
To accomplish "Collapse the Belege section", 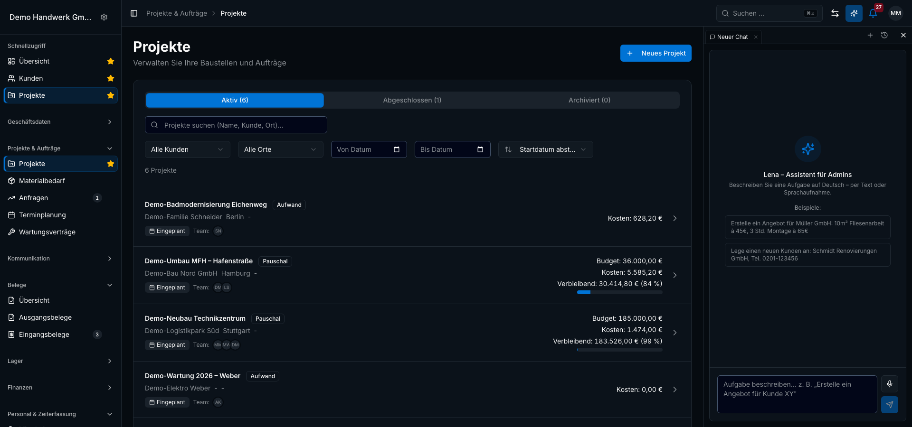I will [x=61, y=285].
